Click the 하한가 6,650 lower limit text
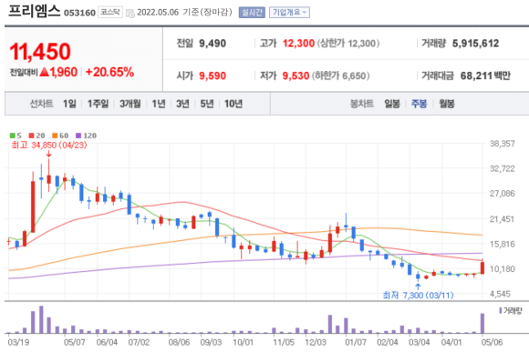Image resolution: width=529 pixels, height=352 pixels. click(x=340, y=75)
